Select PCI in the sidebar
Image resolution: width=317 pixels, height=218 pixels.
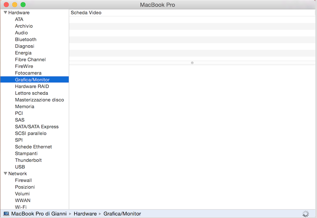click(x=19, y=113)
